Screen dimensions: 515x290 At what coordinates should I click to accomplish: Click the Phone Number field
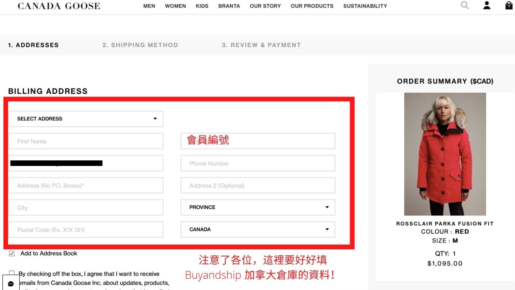(x=258, y=164)
